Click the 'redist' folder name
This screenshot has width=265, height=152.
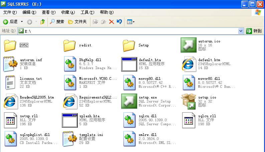tap(85, 45)
